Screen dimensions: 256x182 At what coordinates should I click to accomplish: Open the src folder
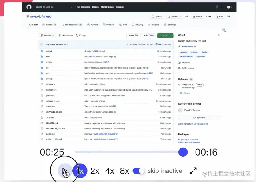tap(47, 68)
